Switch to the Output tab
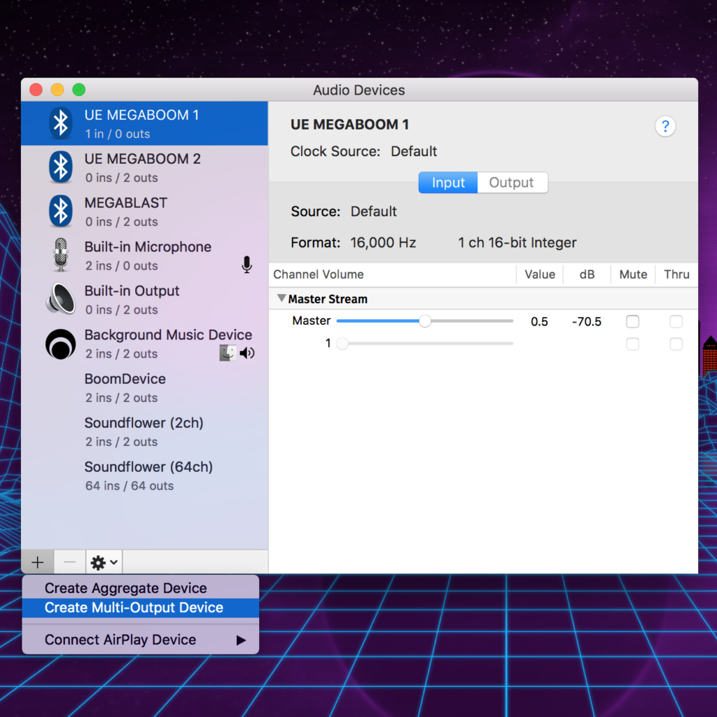 (512, 183)
